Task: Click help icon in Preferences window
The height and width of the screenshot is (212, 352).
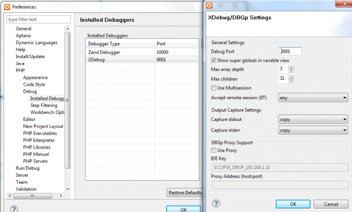Action: click(x=14, y=209)
